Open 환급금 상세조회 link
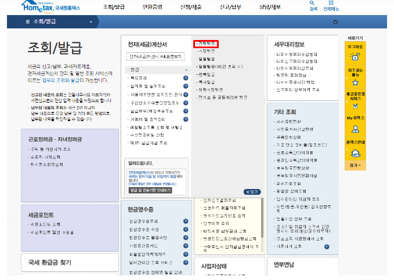 point(291,191)
